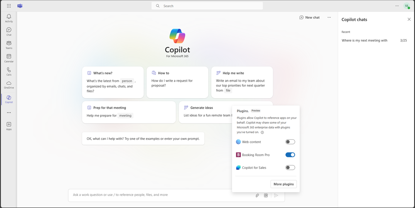
Task: Open Calls phone icon
Action: click(9, 71)
